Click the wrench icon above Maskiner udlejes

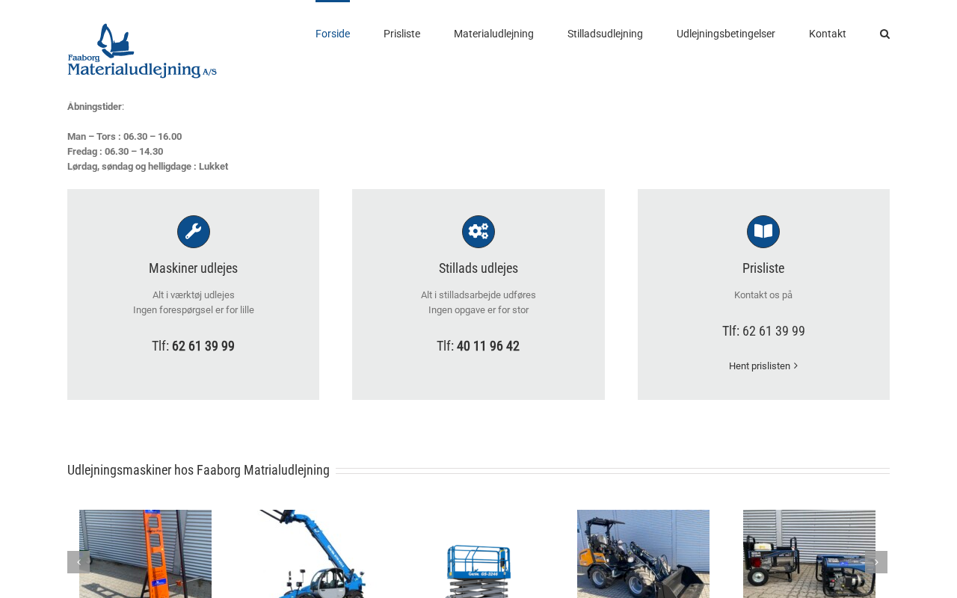[x=194, y=232]
